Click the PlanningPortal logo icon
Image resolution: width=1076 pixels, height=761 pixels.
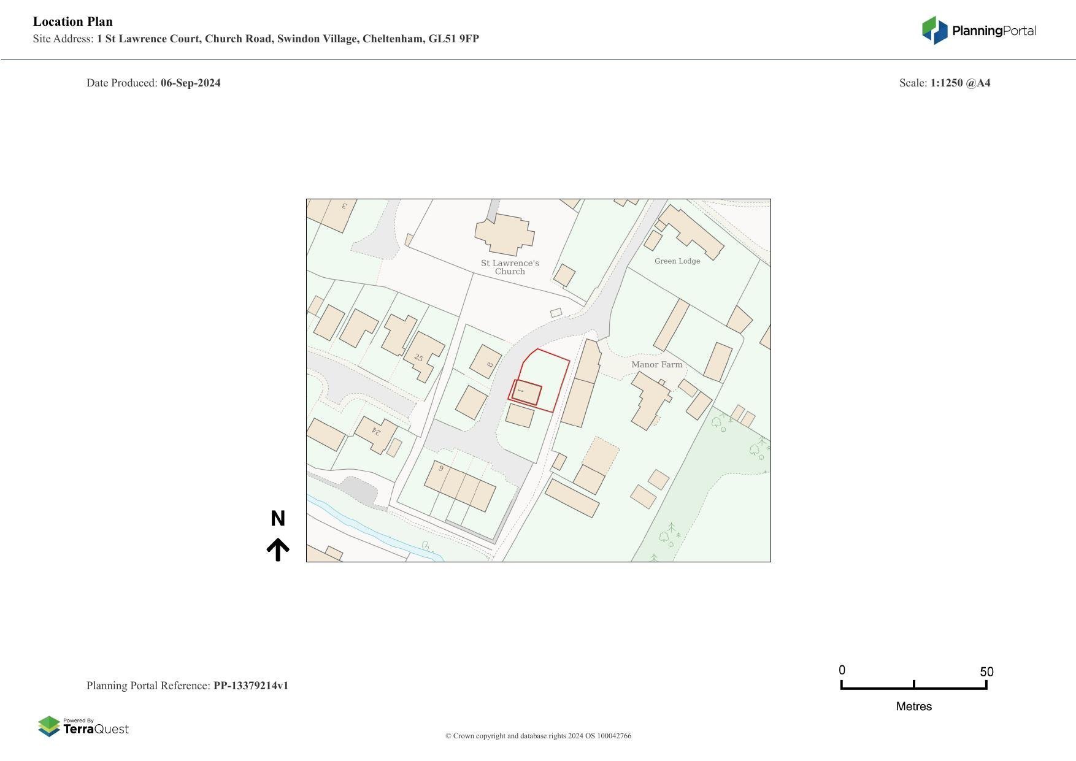(935, 31)
